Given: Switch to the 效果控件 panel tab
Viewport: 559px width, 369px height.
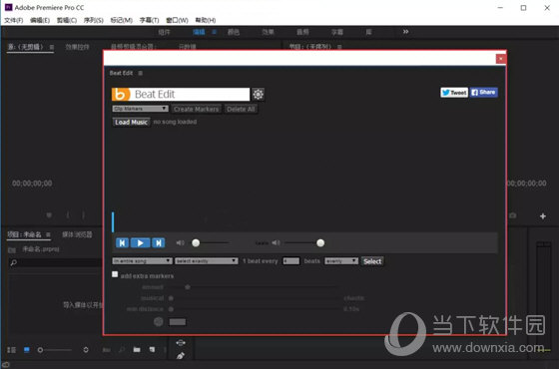Looking at the screenshot, I should (x=78, y=47).
